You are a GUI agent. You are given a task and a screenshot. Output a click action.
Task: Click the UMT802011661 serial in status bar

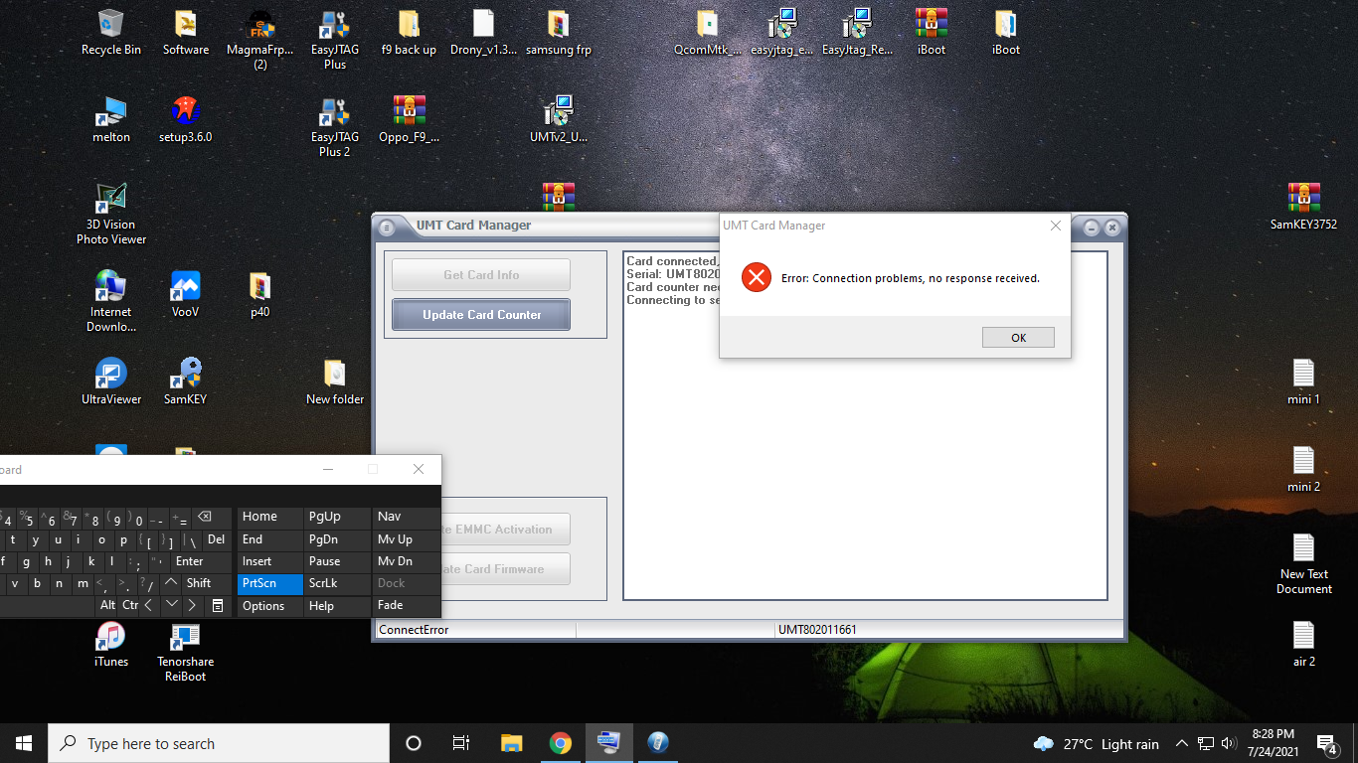tap(817, 630)
